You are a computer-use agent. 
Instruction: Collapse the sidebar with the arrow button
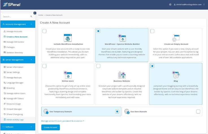35,13
